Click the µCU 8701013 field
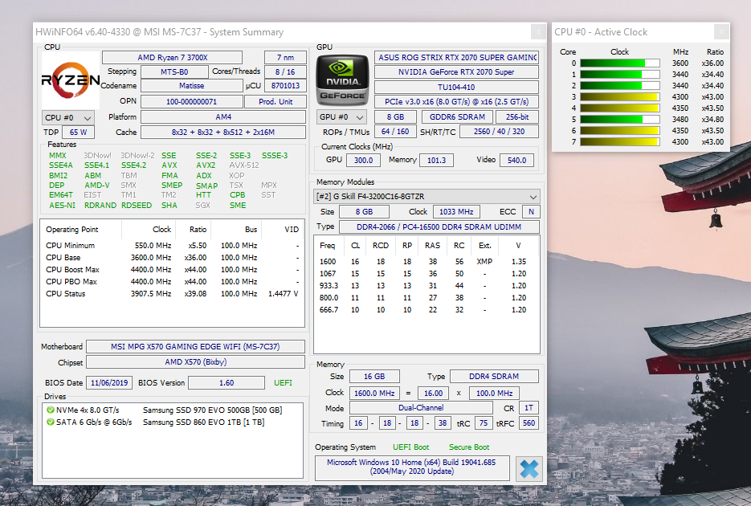This screenshot has width=751, height=506. [285, 86]
